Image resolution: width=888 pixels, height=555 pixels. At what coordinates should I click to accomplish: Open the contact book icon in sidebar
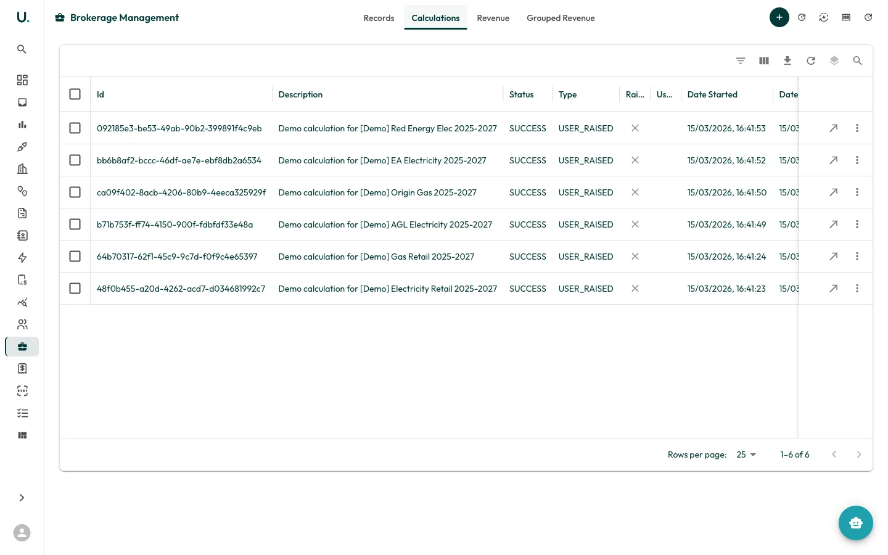tap(22, 236)
